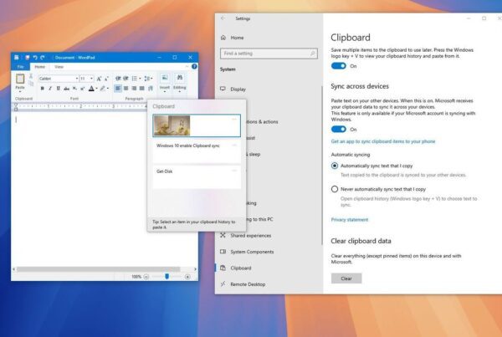Expand the Editing group in WordPad

(180, 83)
